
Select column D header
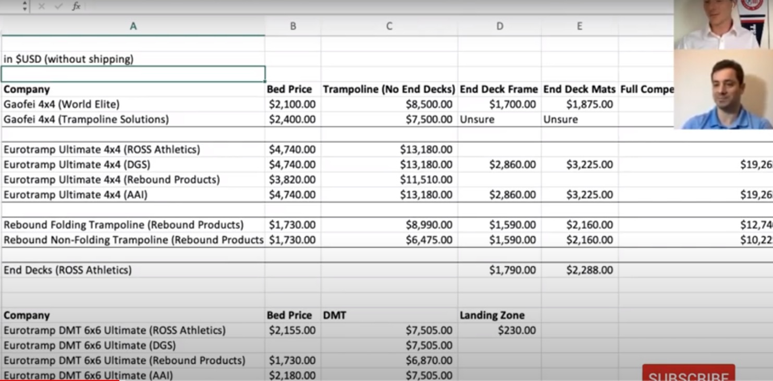[499, 26]
